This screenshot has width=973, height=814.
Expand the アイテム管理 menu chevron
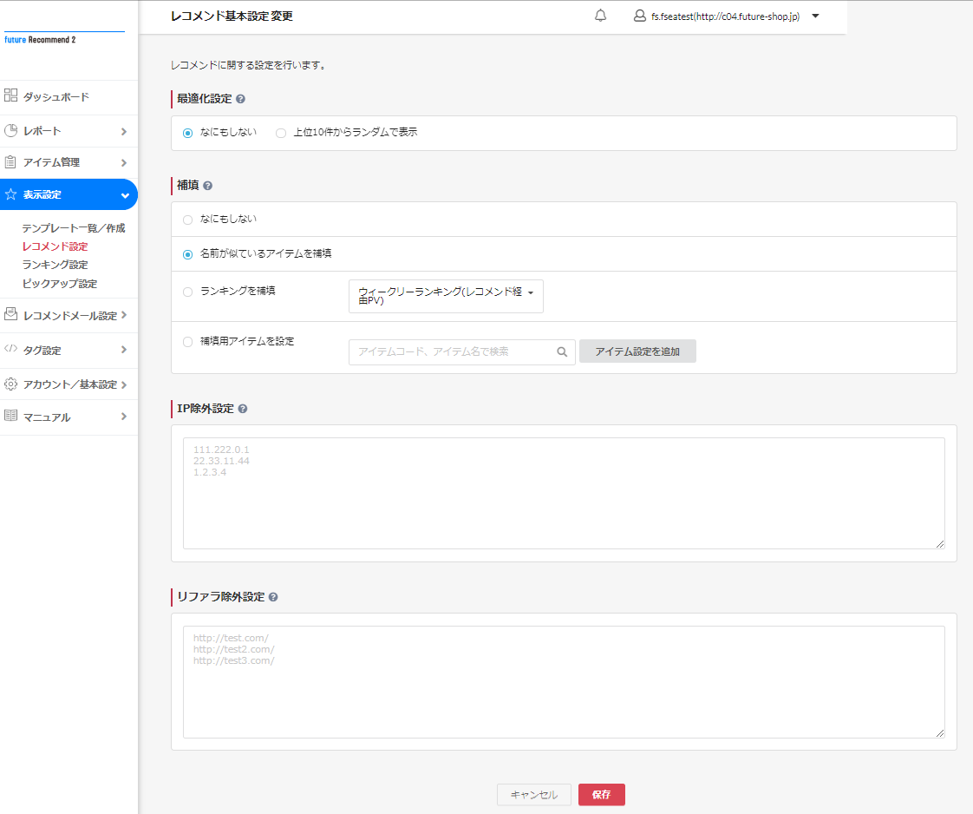(x=124, y=162)
